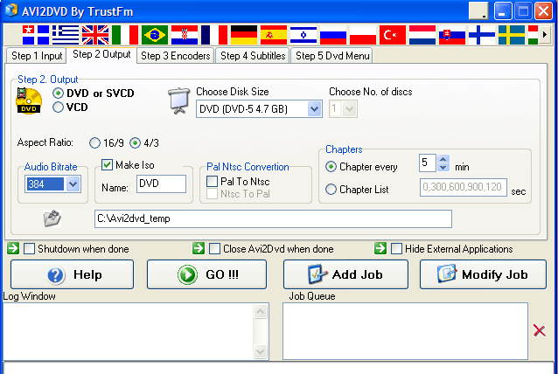Select the Polish flag language

(363, 35)
